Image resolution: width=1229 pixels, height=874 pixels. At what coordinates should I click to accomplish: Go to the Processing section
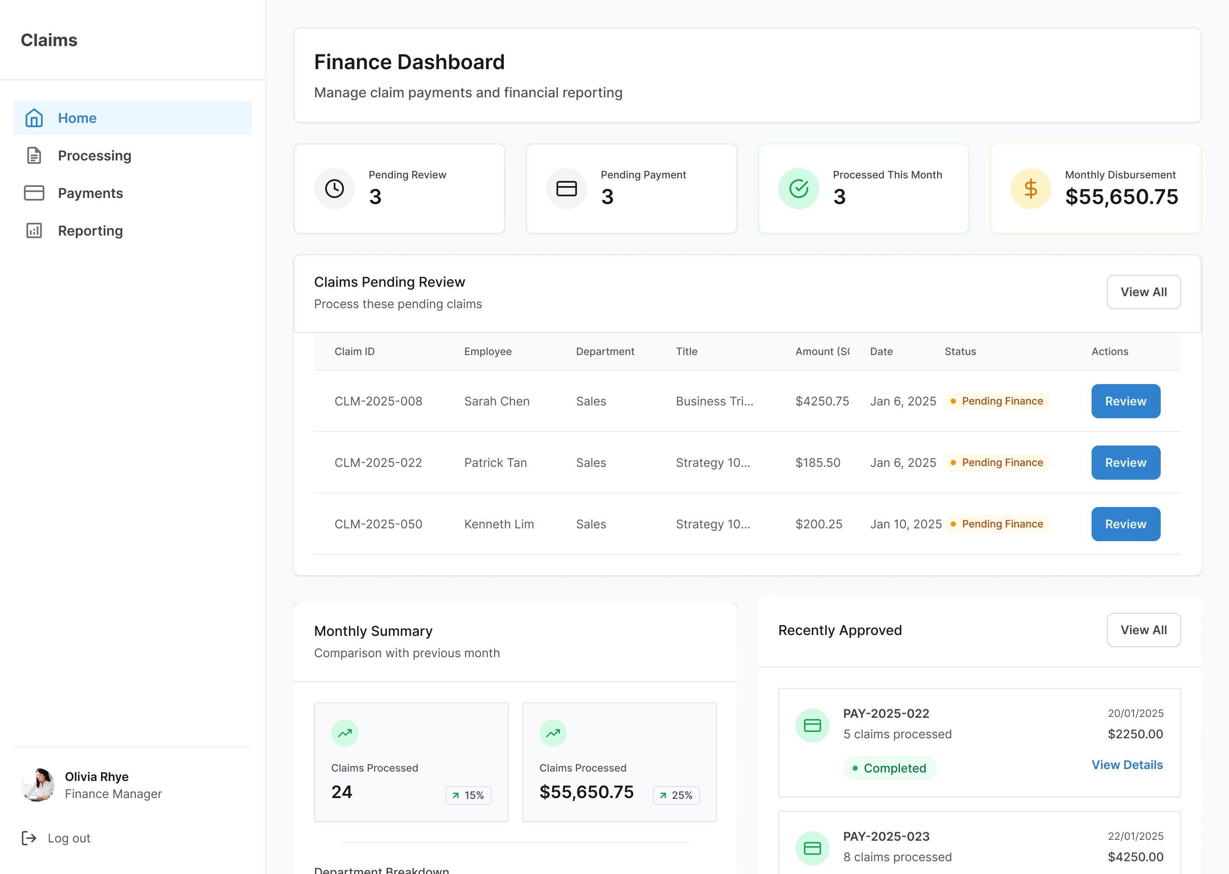[132, 155]
